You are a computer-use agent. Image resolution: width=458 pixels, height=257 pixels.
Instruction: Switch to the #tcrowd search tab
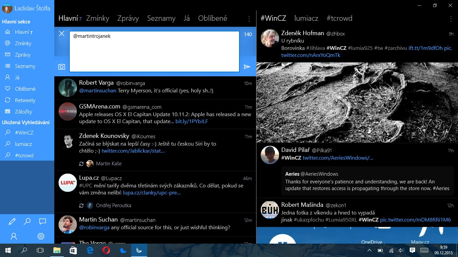coord(339,18)
